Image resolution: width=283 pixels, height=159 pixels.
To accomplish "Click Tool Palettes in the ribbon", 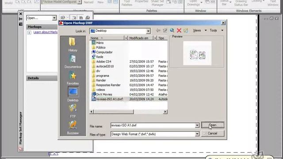I will 127,3.
